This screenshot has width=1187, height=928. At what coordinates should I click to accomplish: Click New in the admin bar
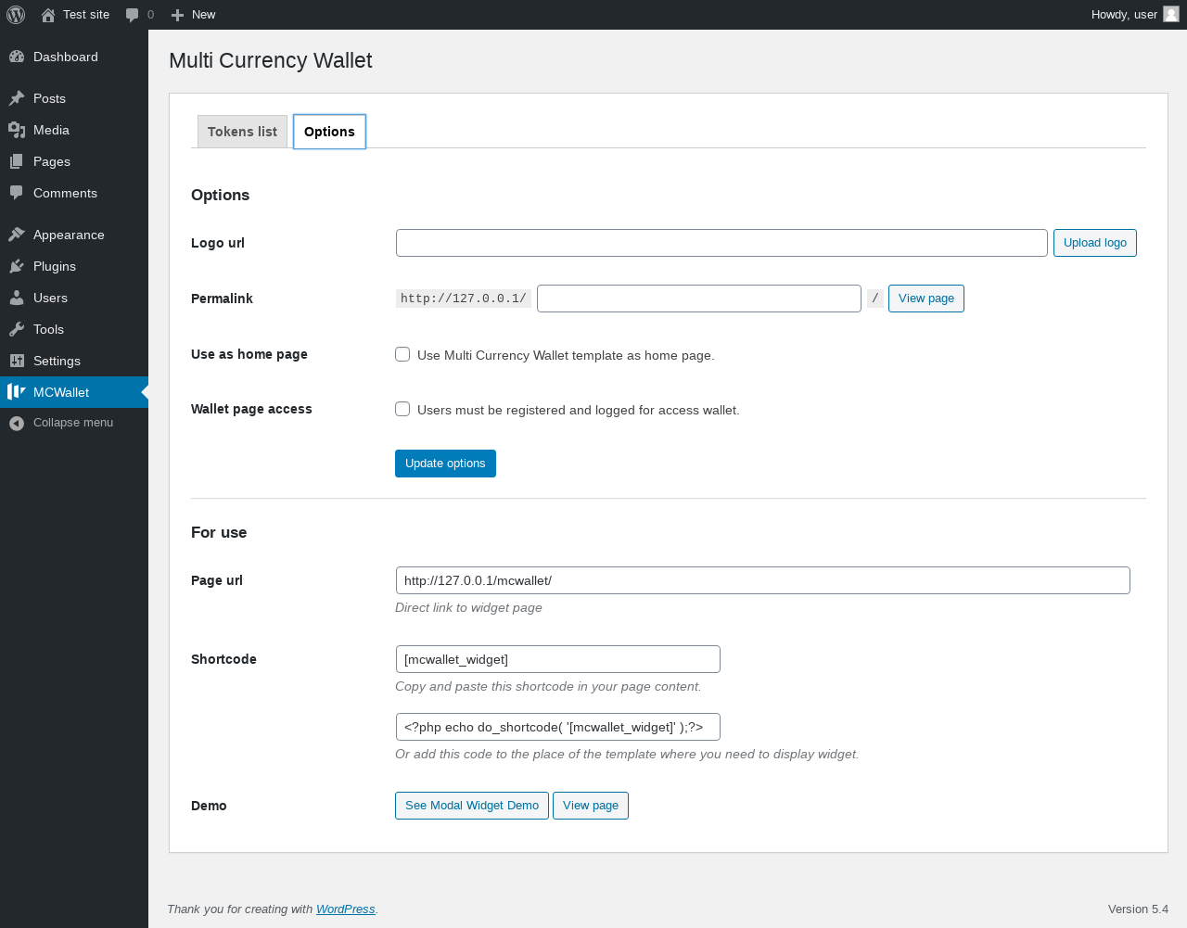tap(193, 15)
